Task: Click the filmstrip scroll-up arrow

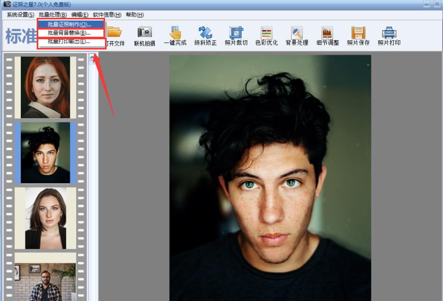Action: [x=92, y=57]
